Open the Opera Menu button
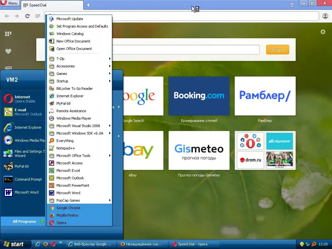The height and width of the screenshot is (249, 332). click(x=9, y=3)
